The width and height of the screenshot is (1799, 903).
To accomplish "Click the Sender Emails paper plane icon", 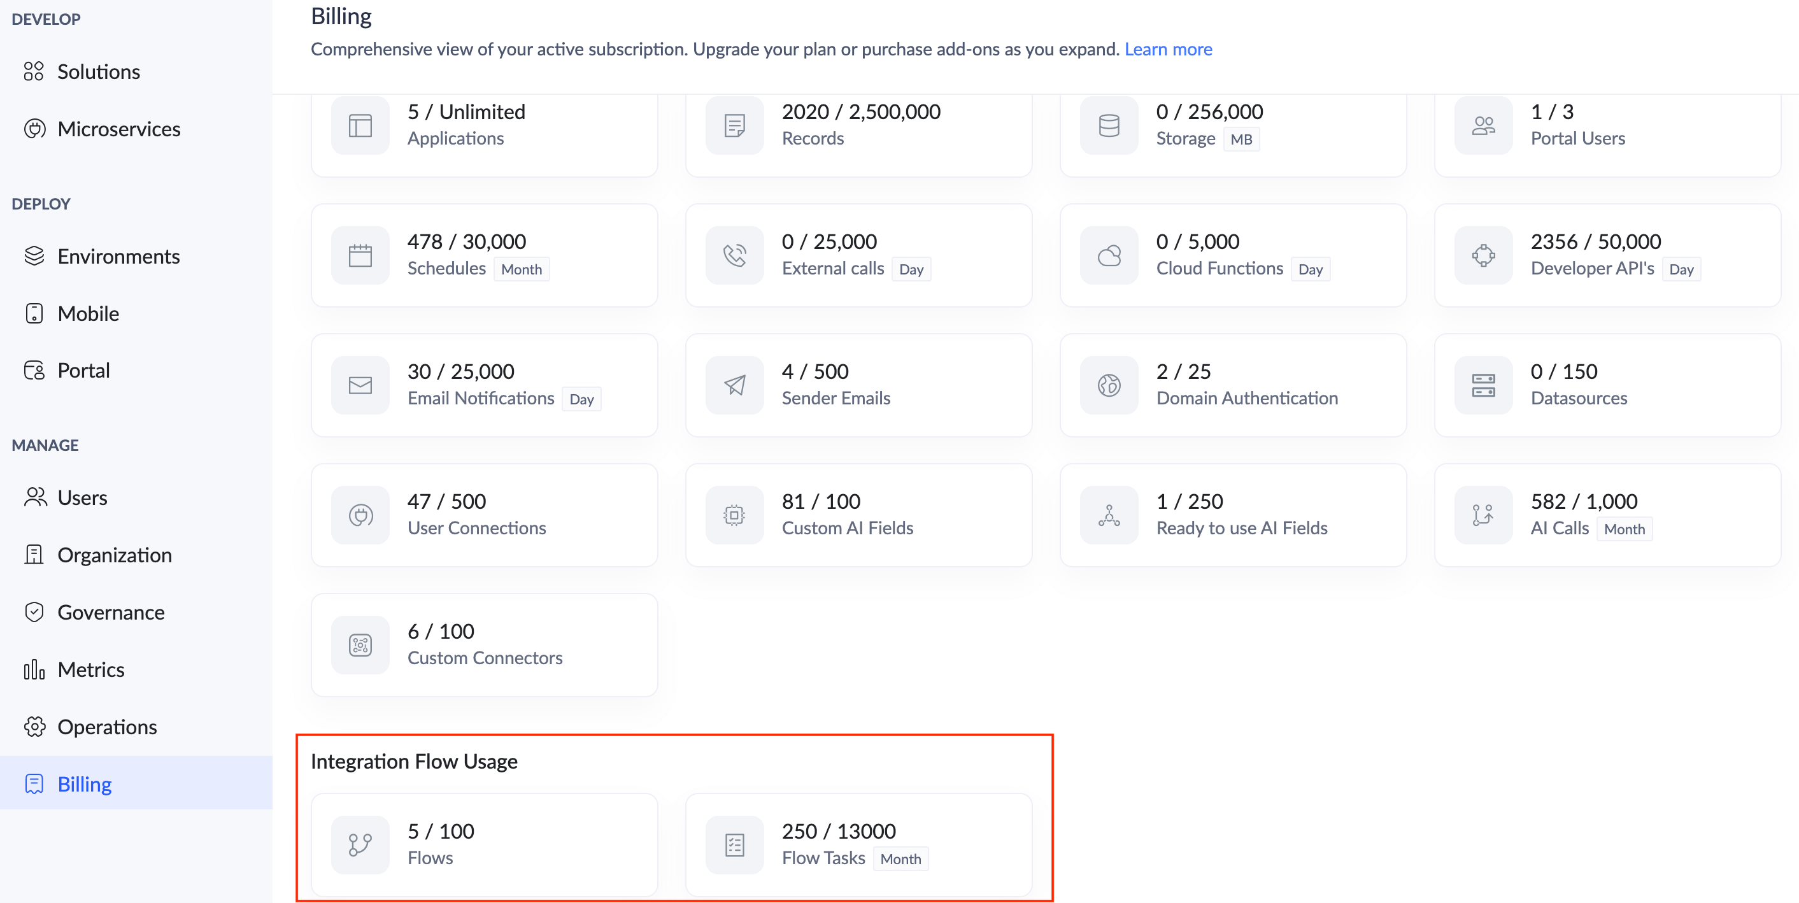I will coord(735,385).
